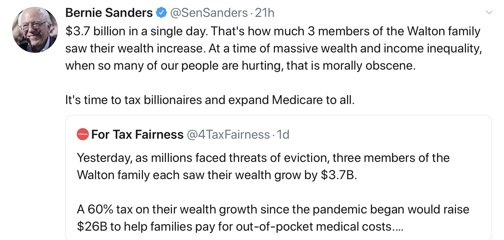504x240 pixels.
Task: Click "$3.7B" in the quoted tweet
Action: point(338,175)
